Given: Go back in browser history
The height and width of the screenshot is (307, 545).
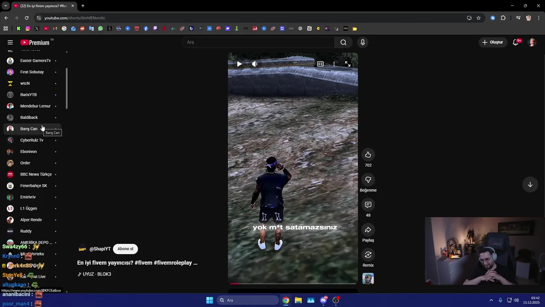Looking at the screenshot, I should pos(6,18).
